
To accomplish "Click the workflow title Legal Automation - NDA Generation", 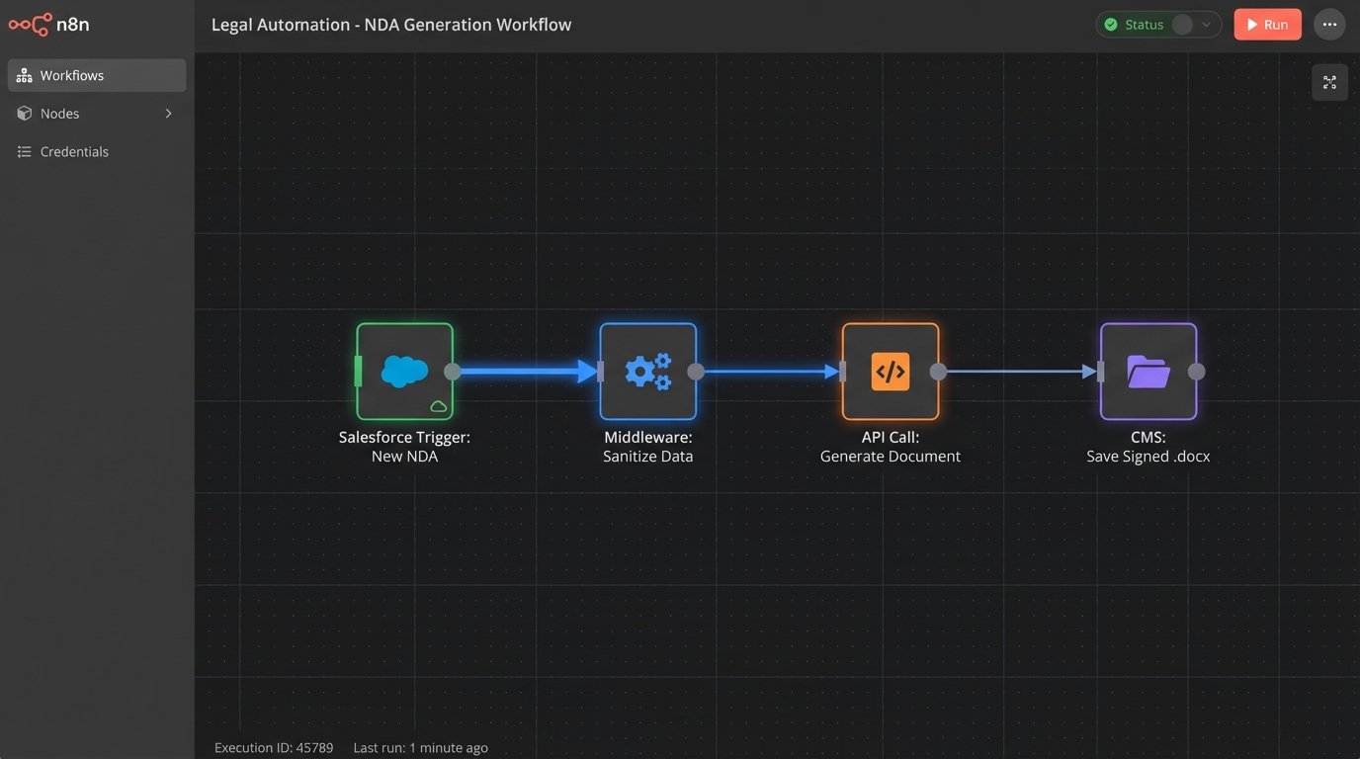I will [x=391, y=24].
